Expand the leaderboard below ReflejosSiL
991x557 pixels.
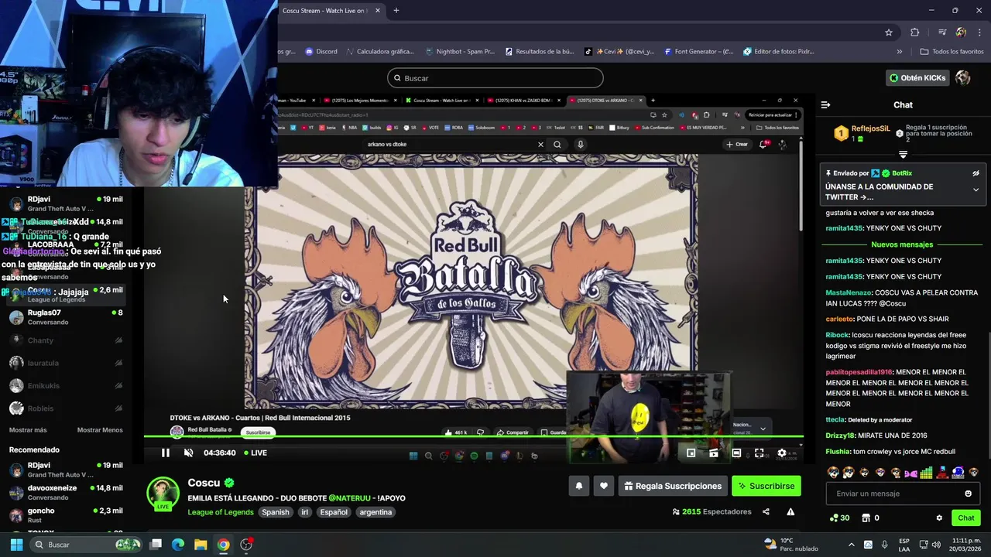pyautogui.click(x=903, y=155)
